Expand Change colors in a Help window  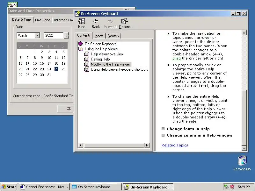pyautogui.click(x=163, y=135)
